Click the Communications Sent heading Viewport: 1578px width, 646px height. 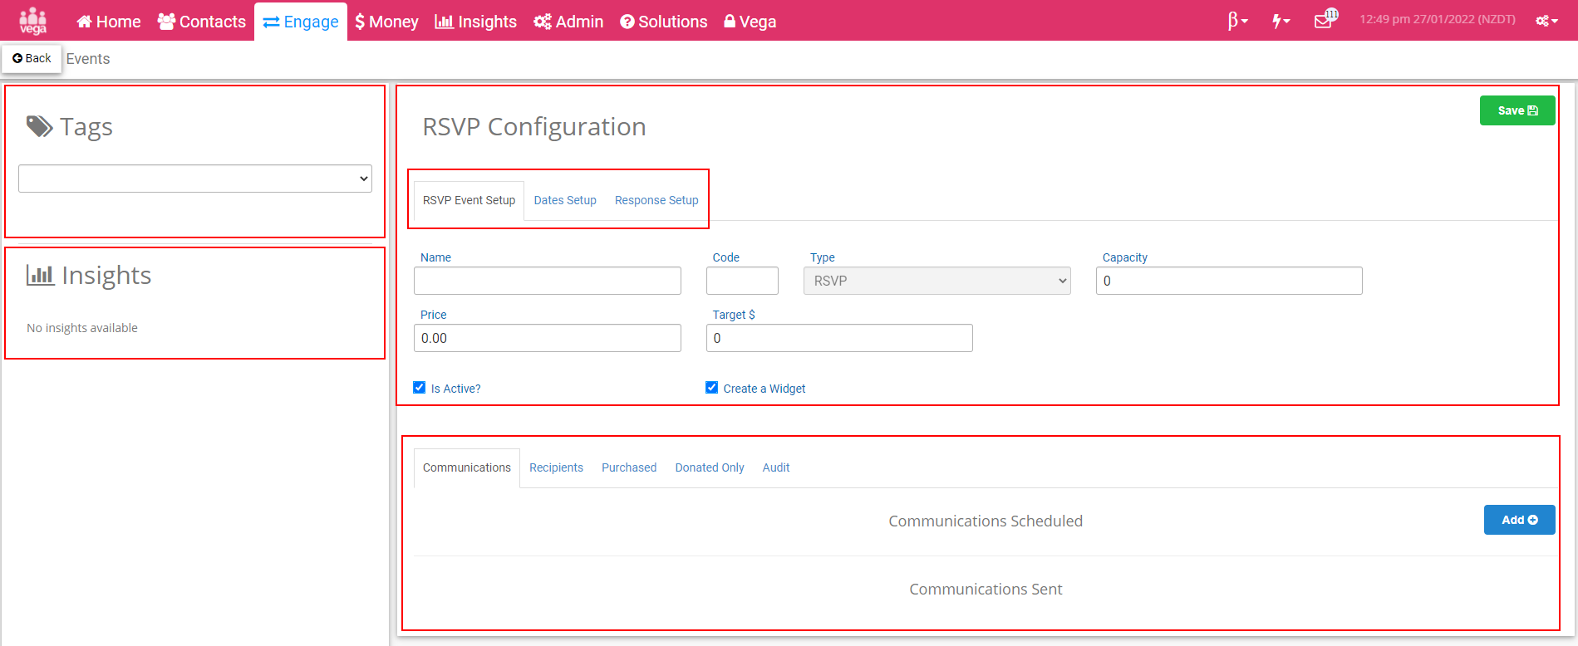click(986, 590)
